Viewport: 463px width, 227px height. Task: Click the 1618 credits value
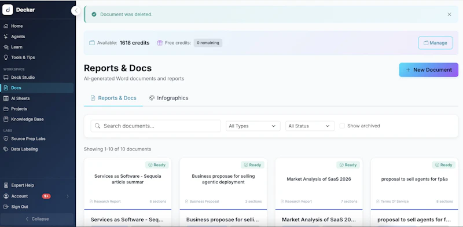pyautogui.click(x=135, y=43)
